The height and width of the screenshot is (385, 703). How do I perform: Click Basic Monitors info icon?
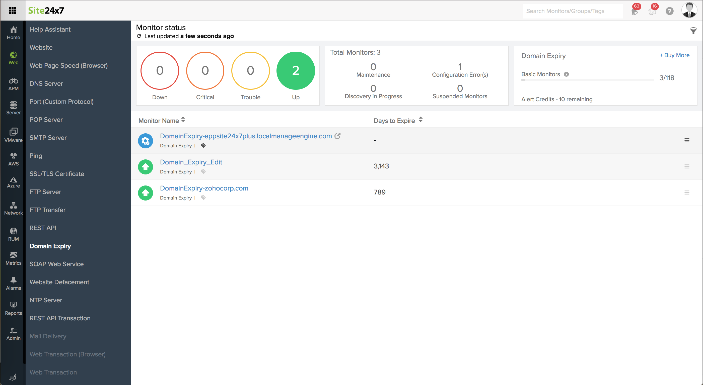566,74
